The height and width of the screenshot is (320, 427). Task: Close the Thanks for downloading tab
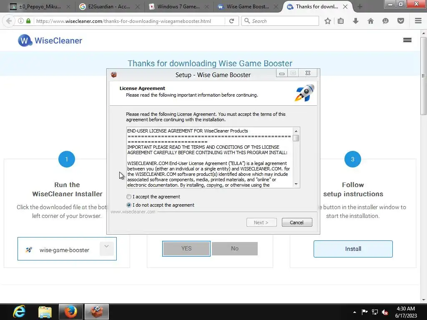coord(345,7)
